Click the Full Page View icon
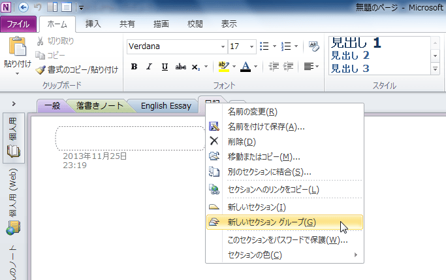 [x=67, y=7]
